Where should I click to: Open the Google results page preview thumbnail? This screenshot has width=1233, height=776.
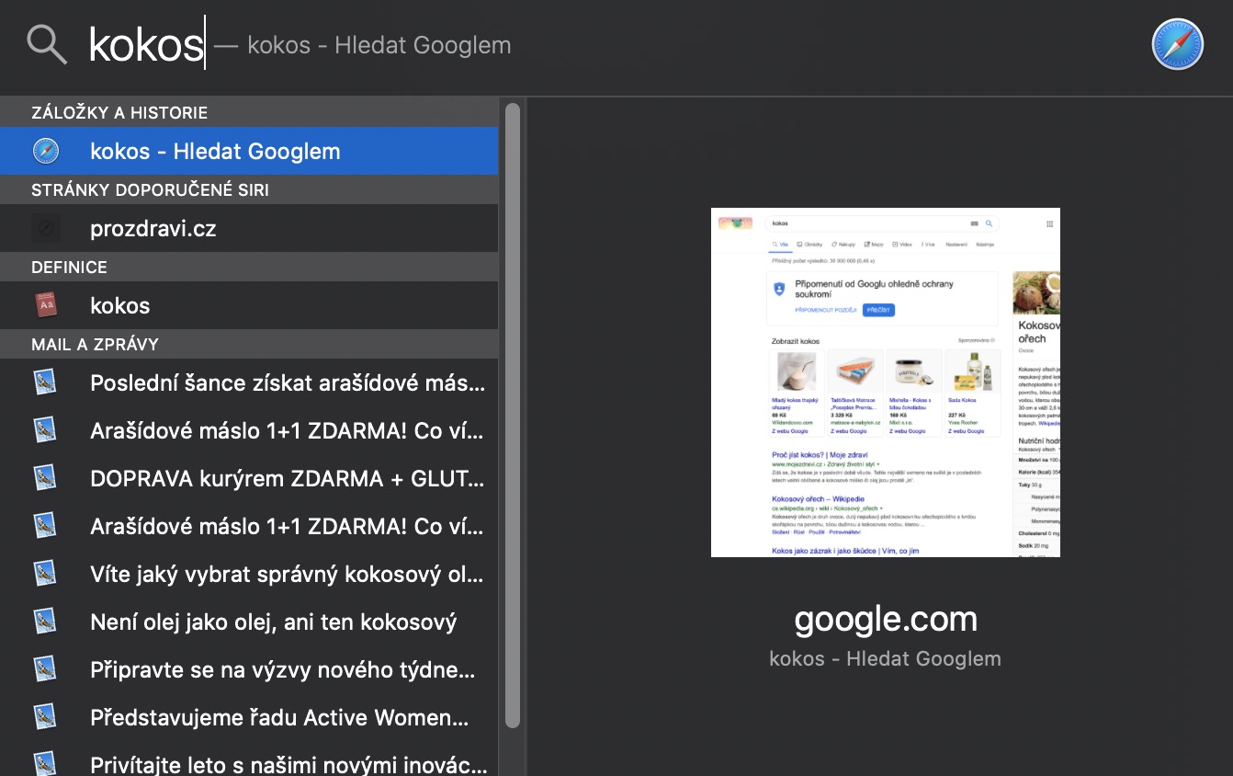886,382
